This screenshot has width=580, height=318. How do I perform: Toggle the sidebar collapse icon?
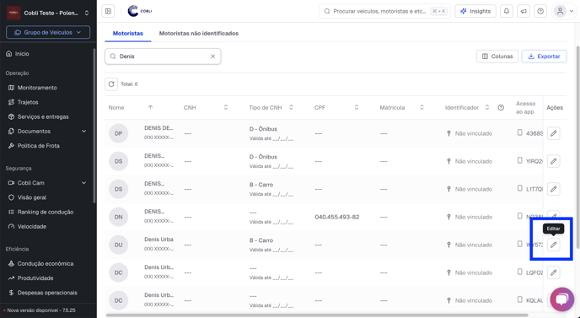[x=109, y=11]
